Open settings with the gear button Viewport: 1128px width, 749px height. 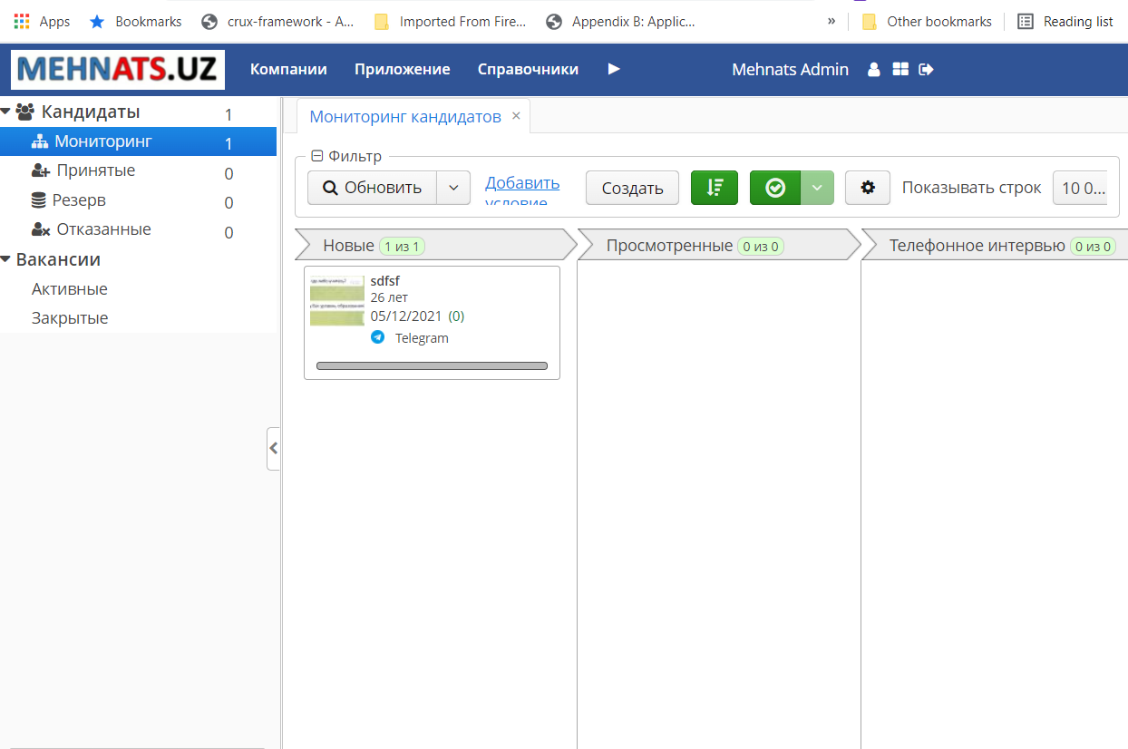(x=868, y=188)
